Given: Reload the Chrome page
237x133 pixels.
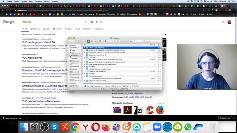Looking at the screenshot, I should click(11, 10).
